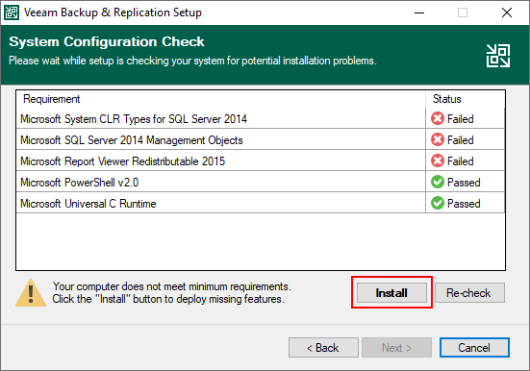
Task: Click System Configuration Check heading
Action: pyautogui.click(x=107, y=41)
